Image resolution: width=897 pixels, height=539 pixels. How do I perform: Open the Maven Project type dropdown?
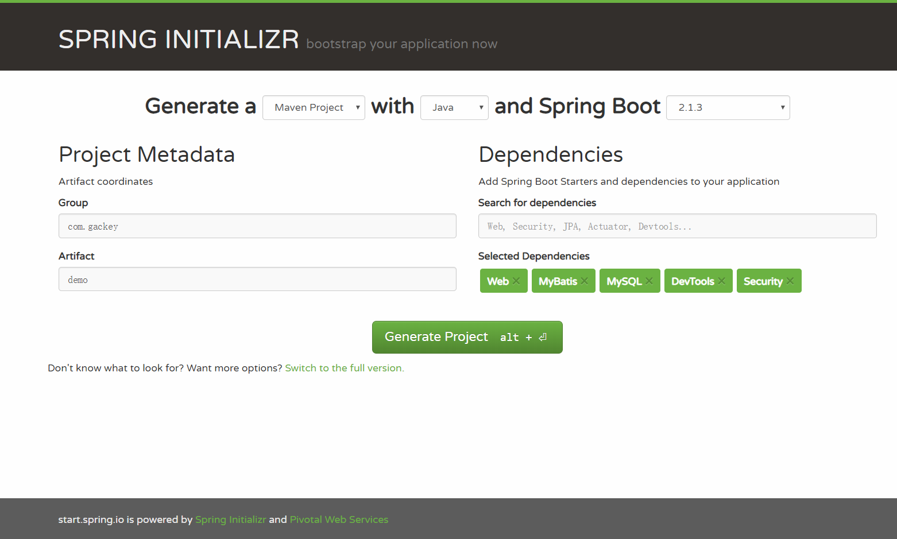[x=314, y=107]
